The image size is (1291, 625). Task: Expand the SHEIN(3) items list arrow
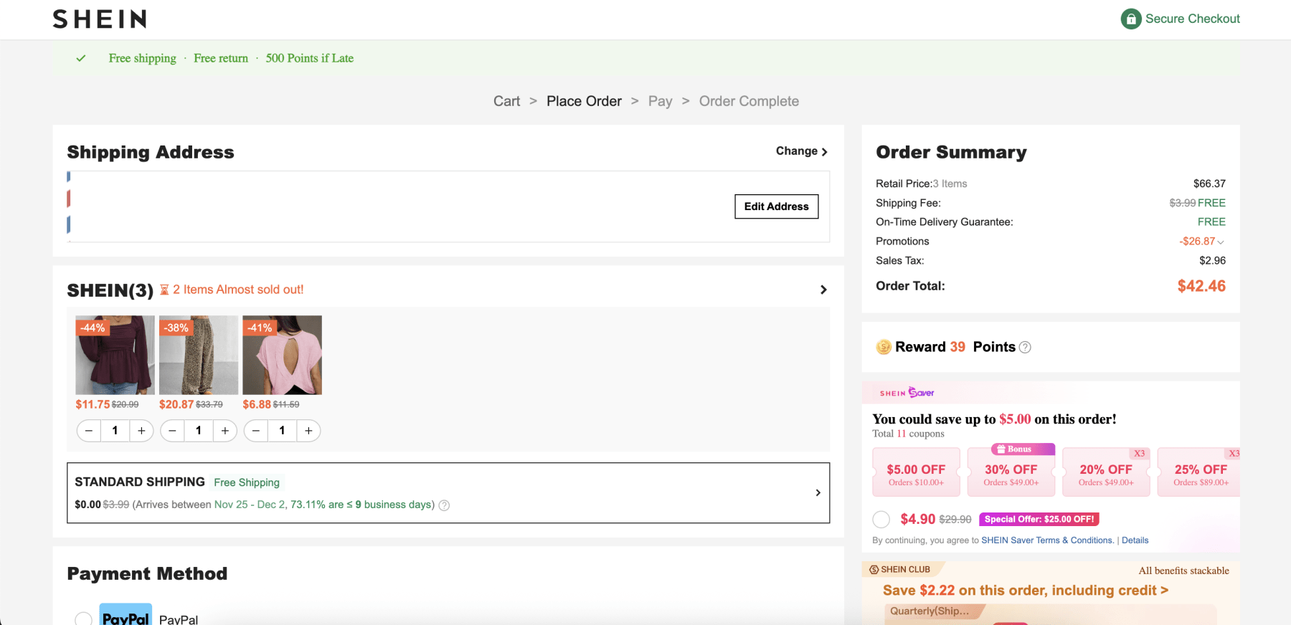(823, 290)
